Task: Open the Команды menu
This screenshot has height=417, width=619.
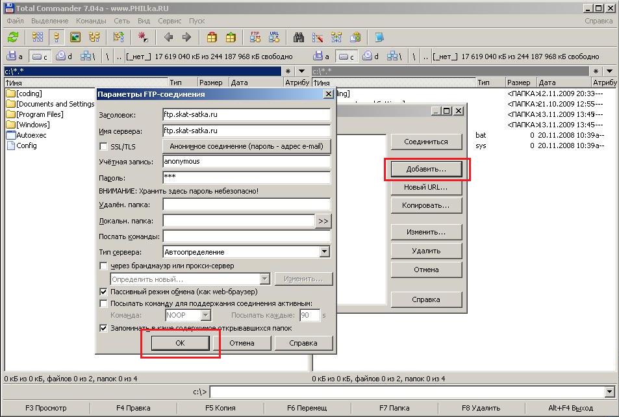Action: pyautogui.click(x=91, y=21)
